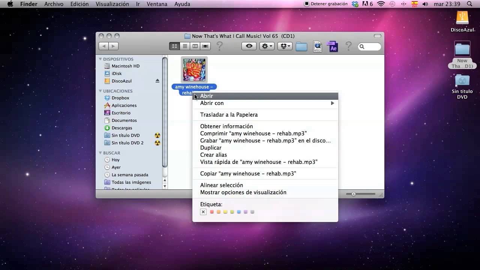This screenshot has width=480, height=270.
Task: Eject DiscoAzul using the eject icon
Action: [157, 81]
